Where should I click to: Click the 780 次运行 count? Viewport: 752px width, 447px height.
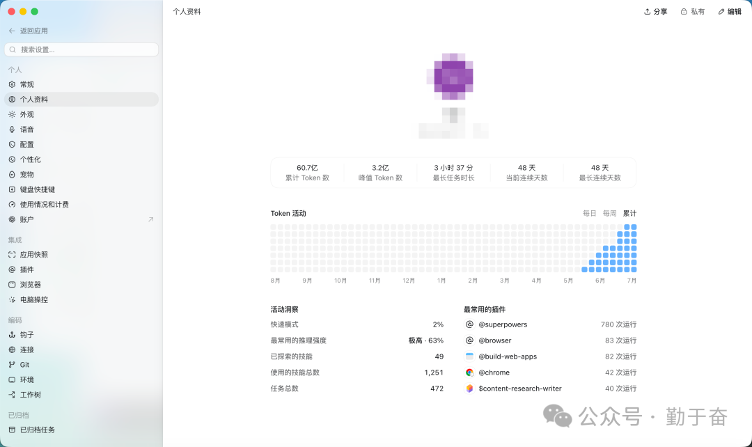(x=619, y=324)
